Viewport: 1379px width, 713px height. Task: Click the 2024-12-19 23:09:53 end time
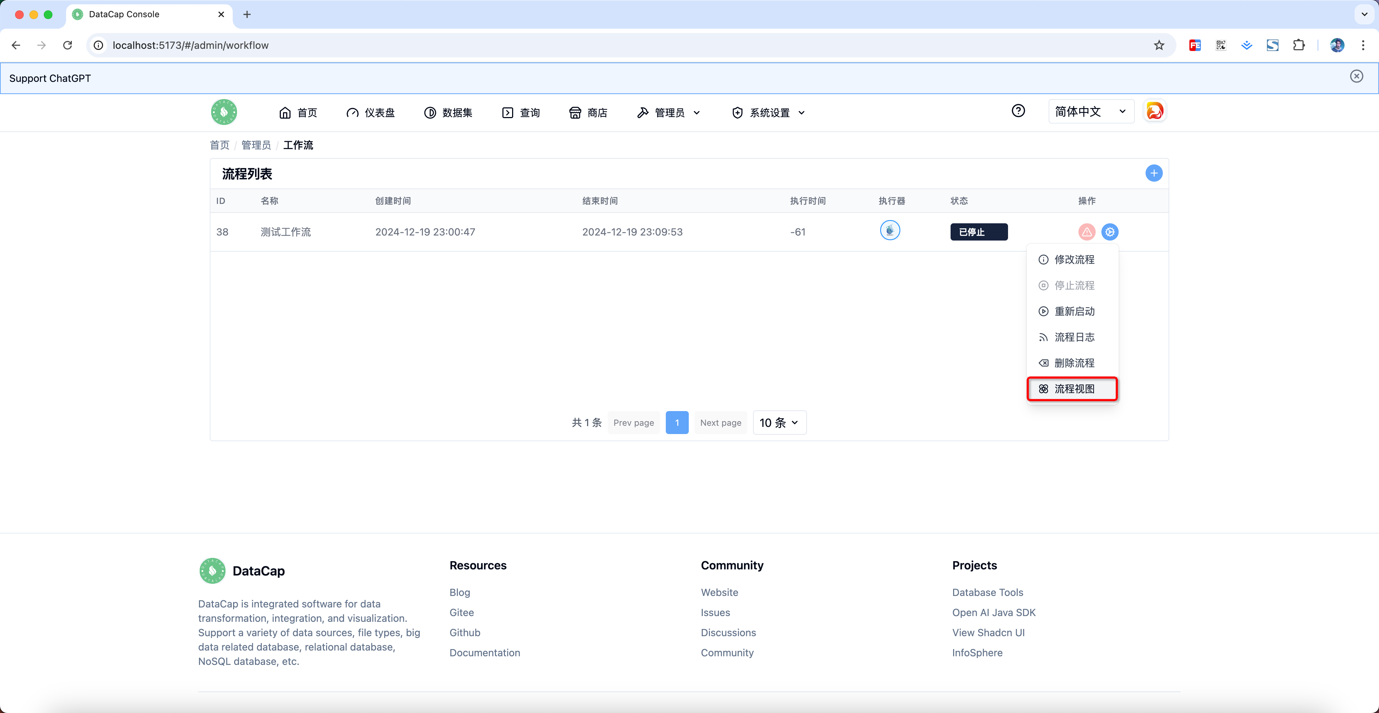tap(632, 232)
